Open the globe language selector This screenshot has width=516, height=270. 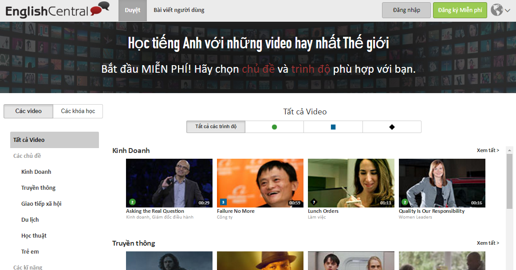(497, 10)
